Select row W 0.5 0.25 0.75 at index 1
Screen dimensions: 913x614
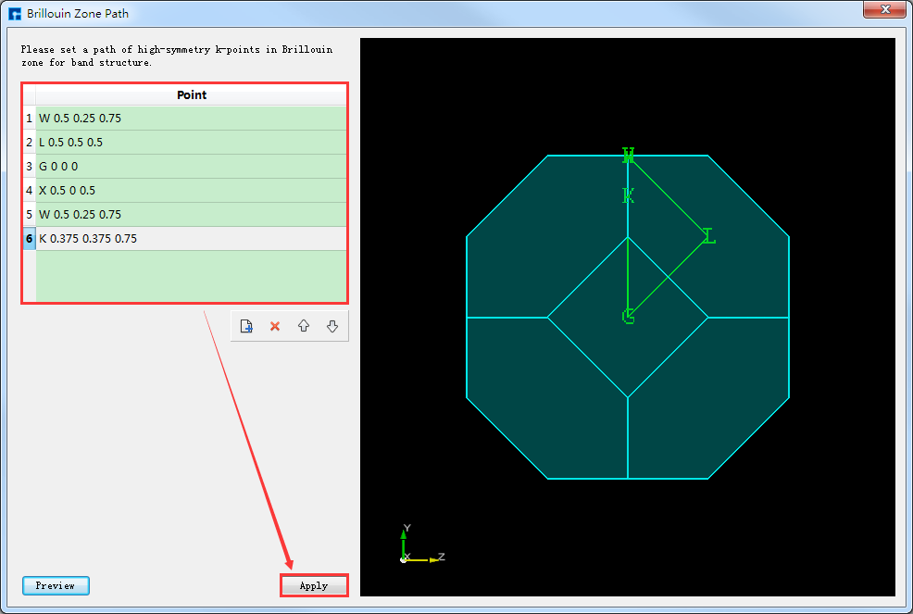(x=191, y=119)
